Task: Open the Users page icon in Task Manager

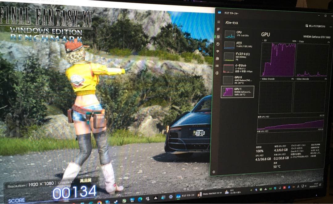Action: click(x=217, y=58)
